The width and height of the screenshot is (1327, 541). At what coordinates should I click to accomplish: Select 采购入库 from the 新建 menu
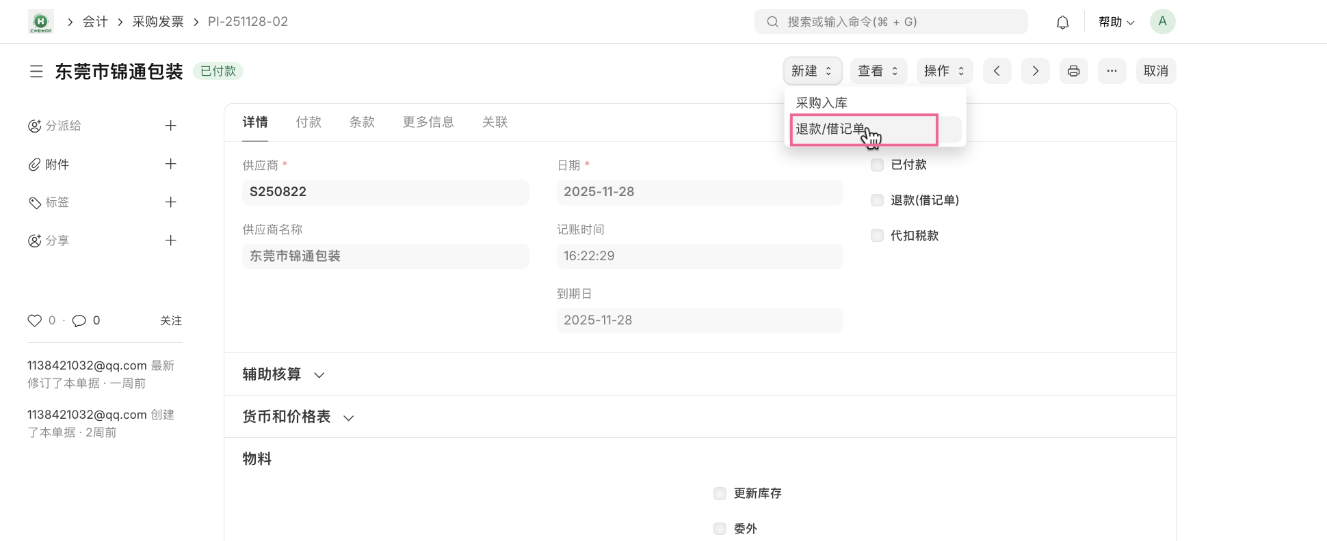822,103
